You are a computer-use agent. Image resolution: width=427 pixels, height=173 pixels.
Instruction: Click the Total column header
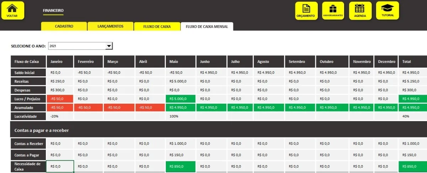(x=413, y=61)
